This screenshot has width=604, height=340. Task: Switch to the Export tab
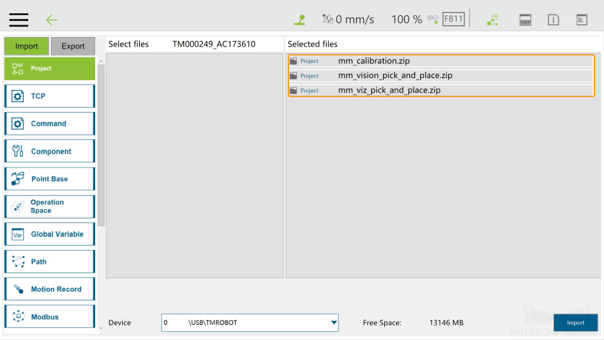73,46
